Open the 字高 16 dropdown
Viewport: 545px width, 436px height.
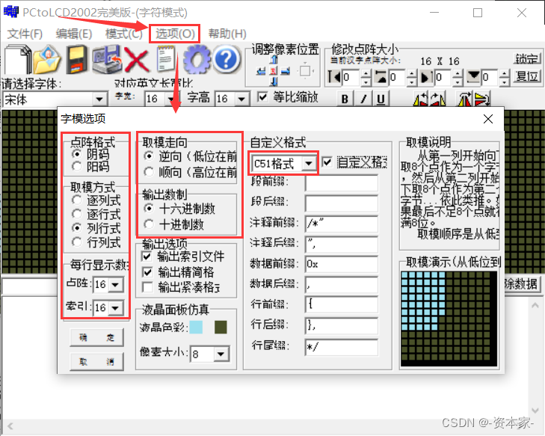click(241, 99)
